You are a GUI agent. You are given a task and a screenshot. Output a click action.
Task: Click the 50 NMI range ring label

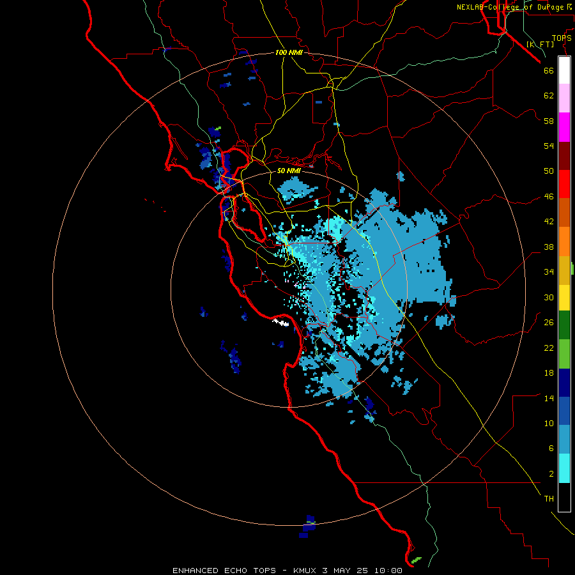289,171
